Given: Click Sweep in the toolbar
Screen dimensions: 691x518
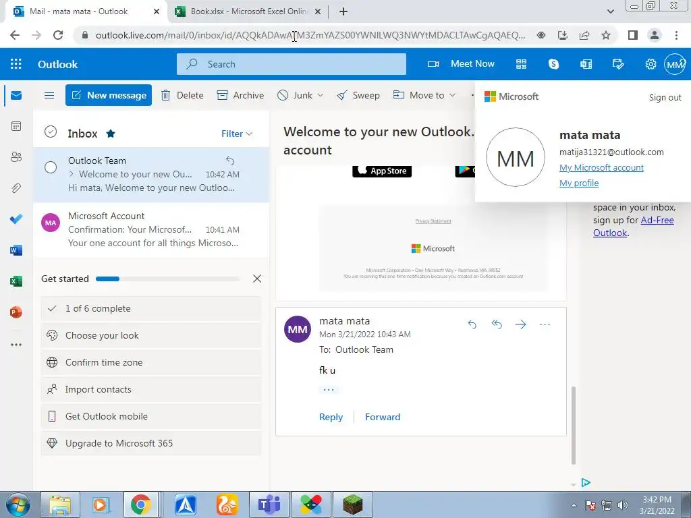Looking at the screenshot, I should tap(358, 95).
